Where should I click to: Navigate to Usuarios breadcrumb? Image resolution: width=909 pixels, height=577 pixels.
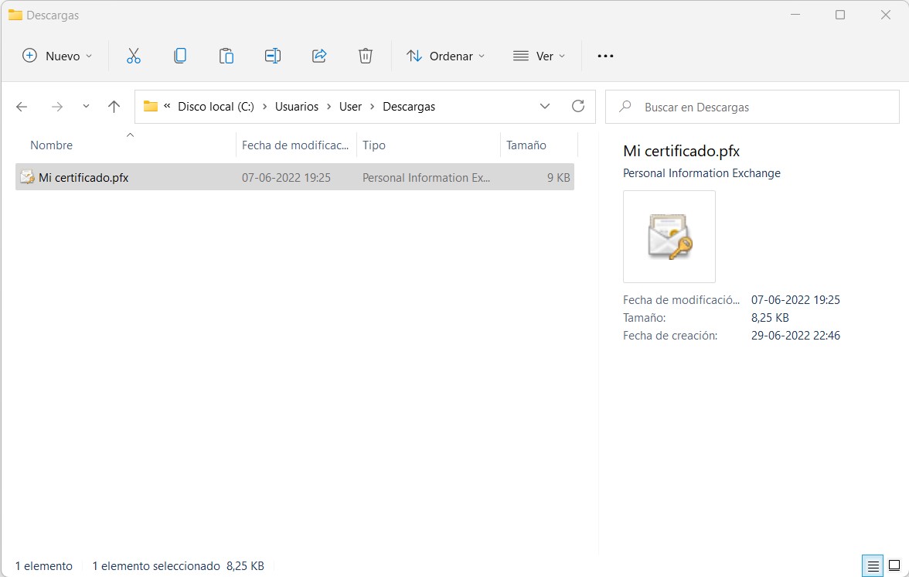tap(297, 107)
